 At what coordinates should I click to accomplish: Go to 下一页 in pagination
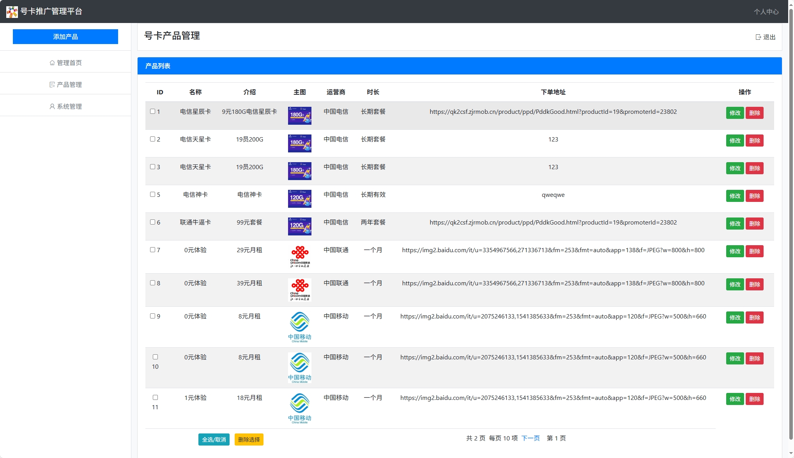(x=531, y=438)
